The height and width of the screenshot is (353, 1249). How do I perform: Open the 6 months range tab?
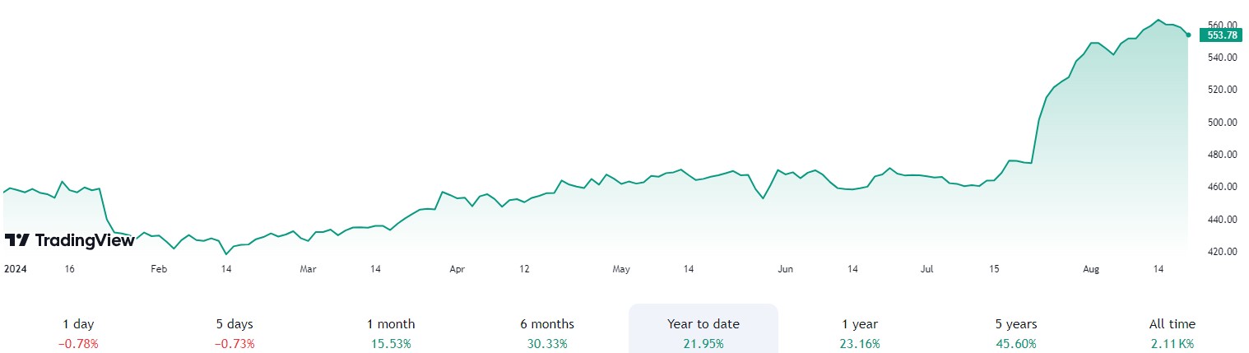tap(547, 333)
